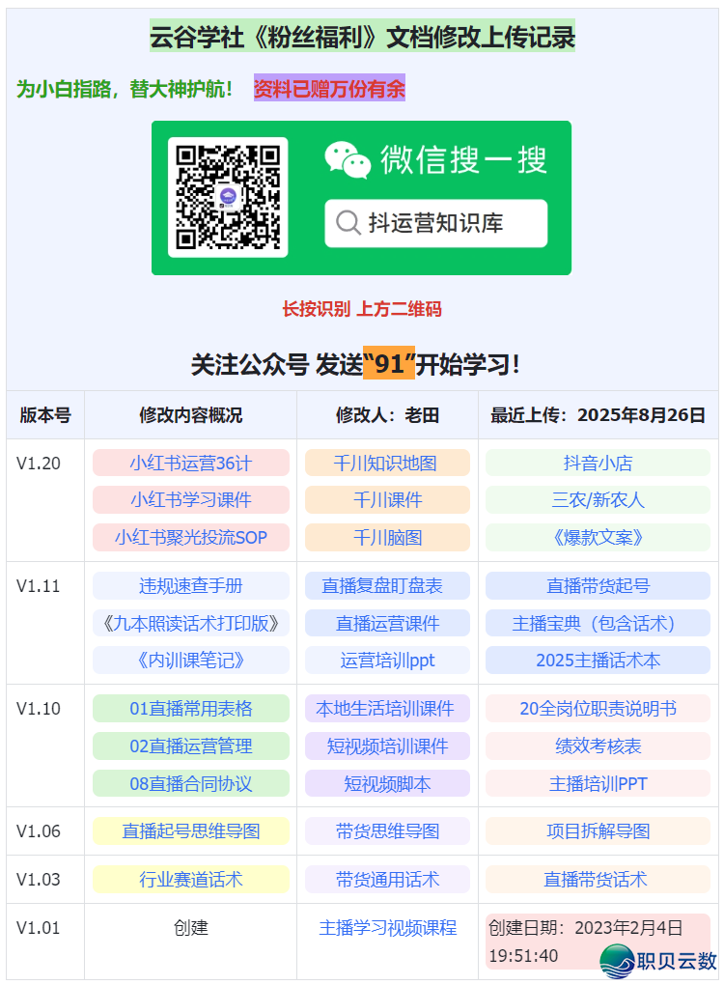
Task: Open the 主播学习视频课程 link
Action: click(387, 928)
